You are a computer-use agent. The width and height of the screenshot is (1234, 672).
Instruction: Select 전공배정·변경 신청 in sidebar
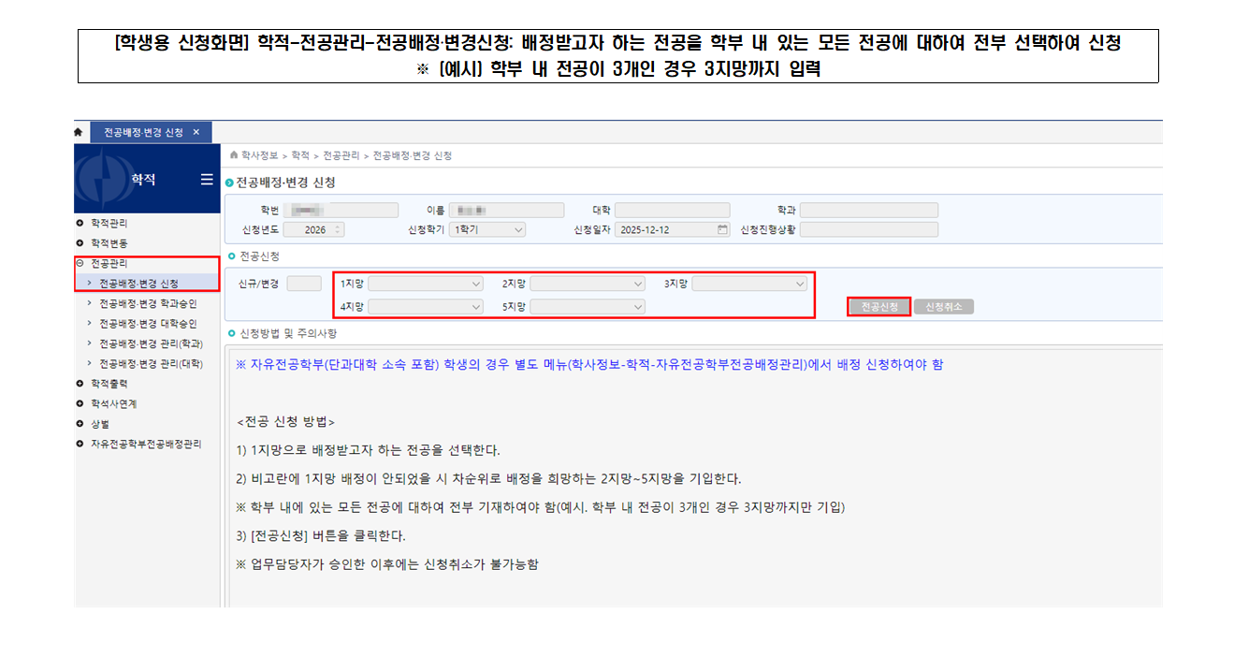[x=138, y=283]
